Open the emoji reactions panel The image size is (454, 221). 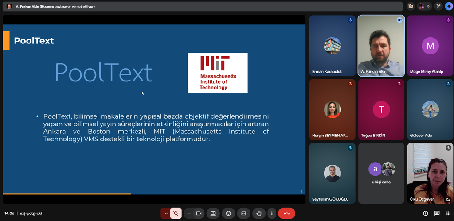[228, 213]
